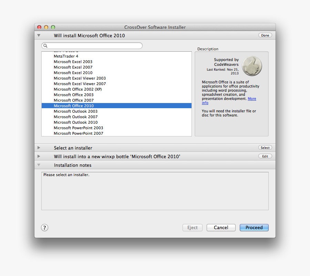
Task: Expand the 'Select an installer' section
Action: pos(39,148)
